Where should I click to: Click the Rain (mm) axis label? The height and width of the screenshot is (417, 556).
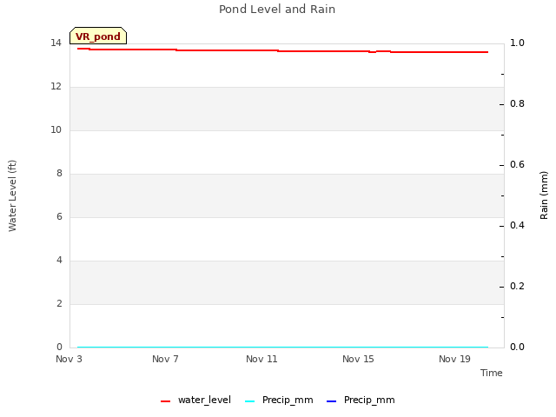tap(544, 195)
